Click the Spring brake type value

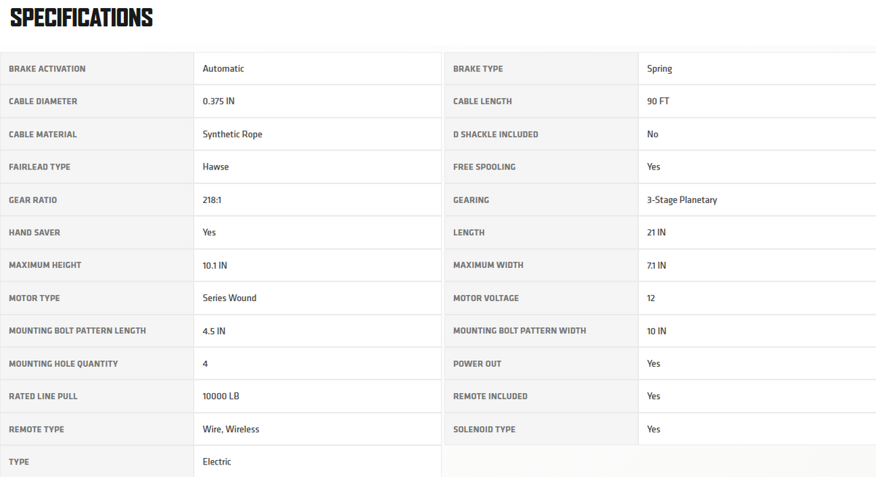click(x=660, y=69)
